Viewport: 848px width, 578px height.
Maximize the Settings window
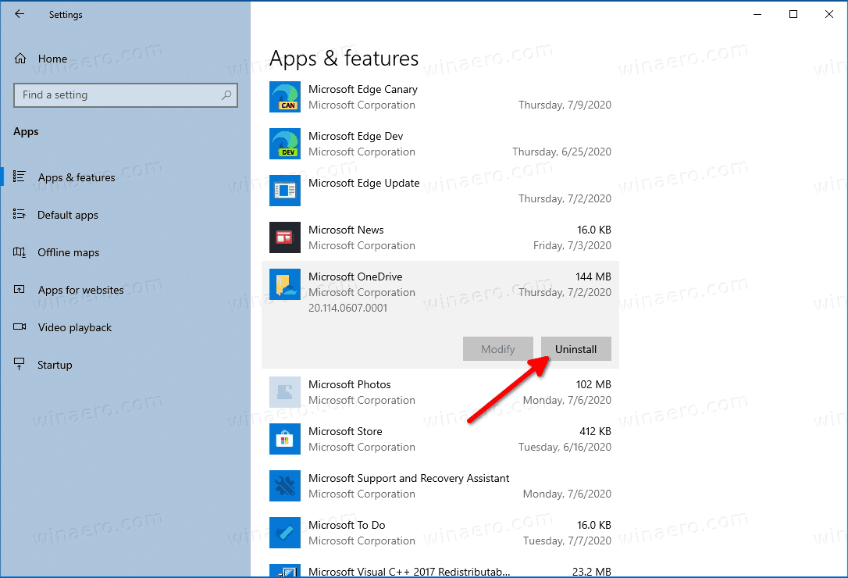click(x=793, y=14)
